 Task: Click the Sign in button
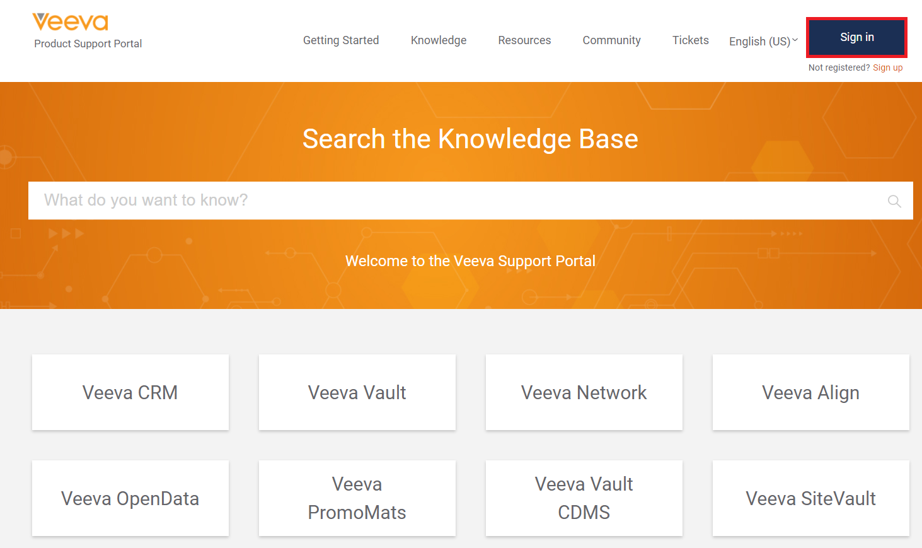856,37
